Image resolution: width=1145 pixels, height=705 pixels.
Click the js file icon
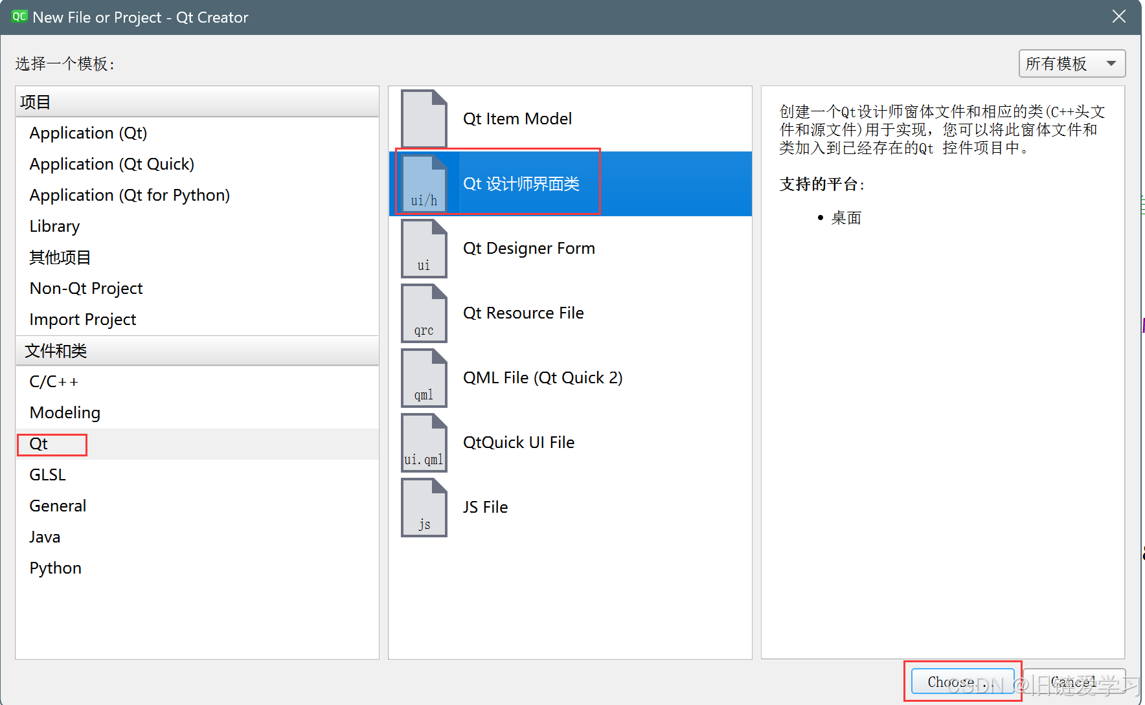(424, 507)
